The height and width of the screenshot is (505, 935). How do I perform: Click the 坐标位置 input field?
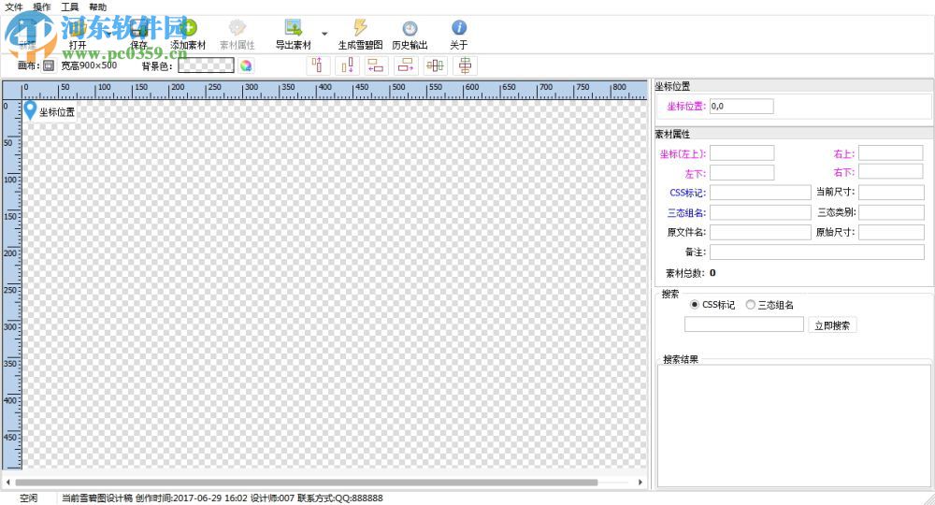click(741, 106)
